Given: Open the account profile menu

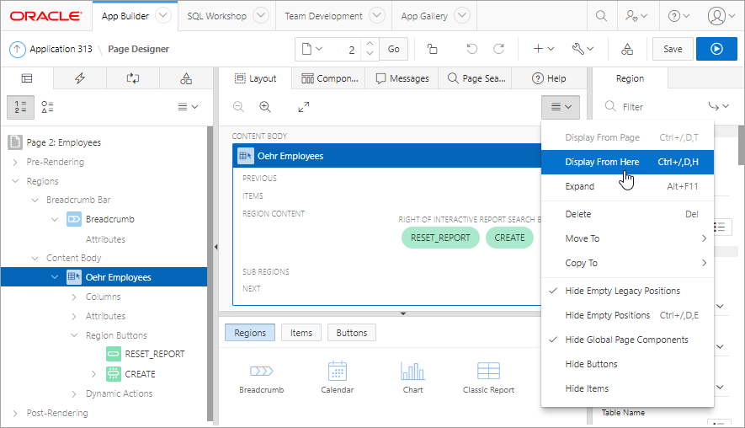Looking at the screenshot, I should pyautogui.click(x=721, y=16).
